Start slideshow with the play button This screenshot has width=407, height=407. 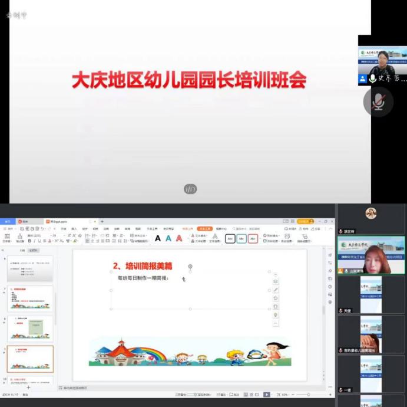pos(266,395)
